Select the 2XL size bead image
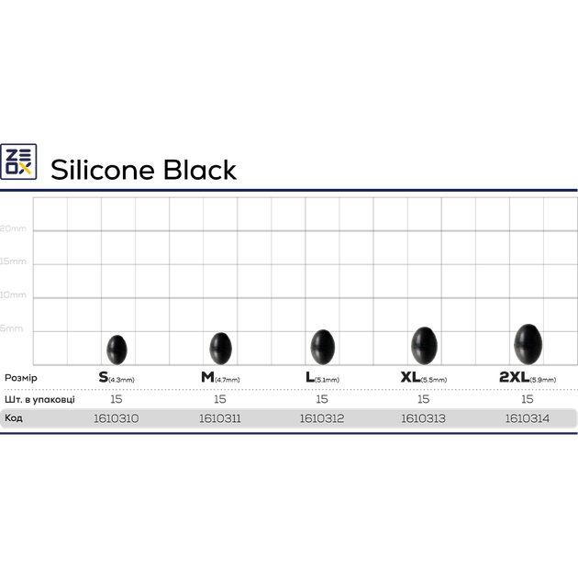 (528, 344)
